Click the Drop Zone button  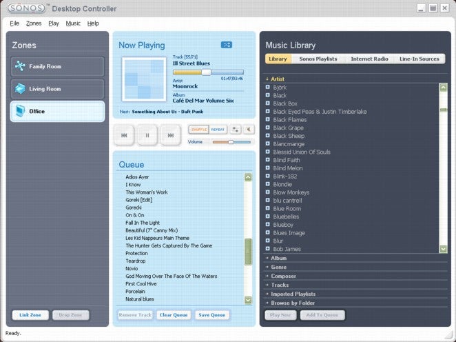[70, 315]
